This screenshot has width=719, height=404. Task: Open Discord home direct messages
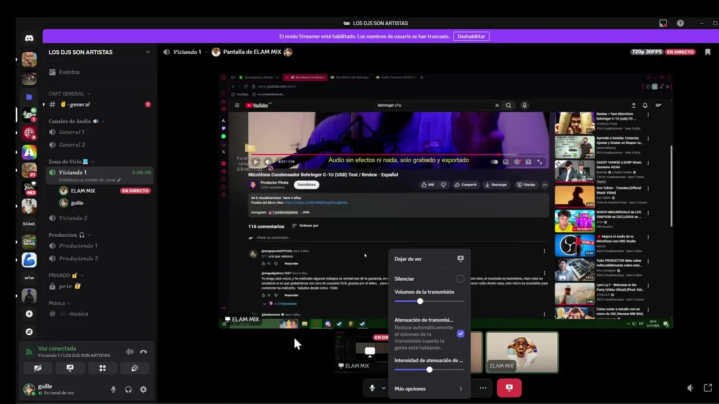[x=29, y=38]
